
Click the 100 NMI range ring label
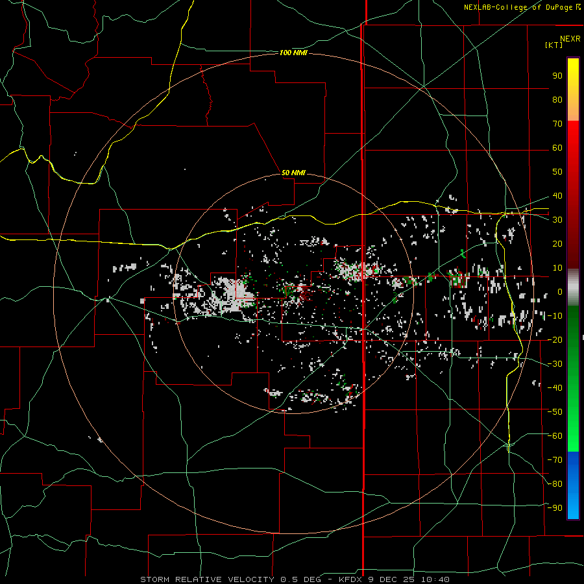293,53
